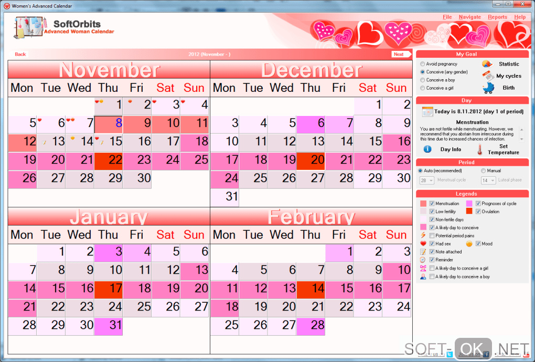
Task: Open the Luteal phase length dropdown
Action: point(488,180)
